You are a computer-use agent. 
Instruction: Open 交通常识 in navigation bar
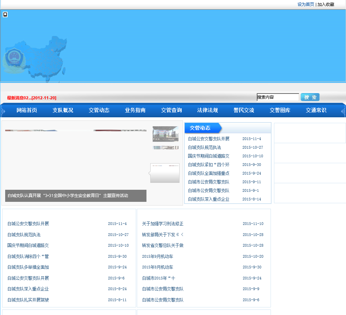pyautogui.click(x=316, y=110)
